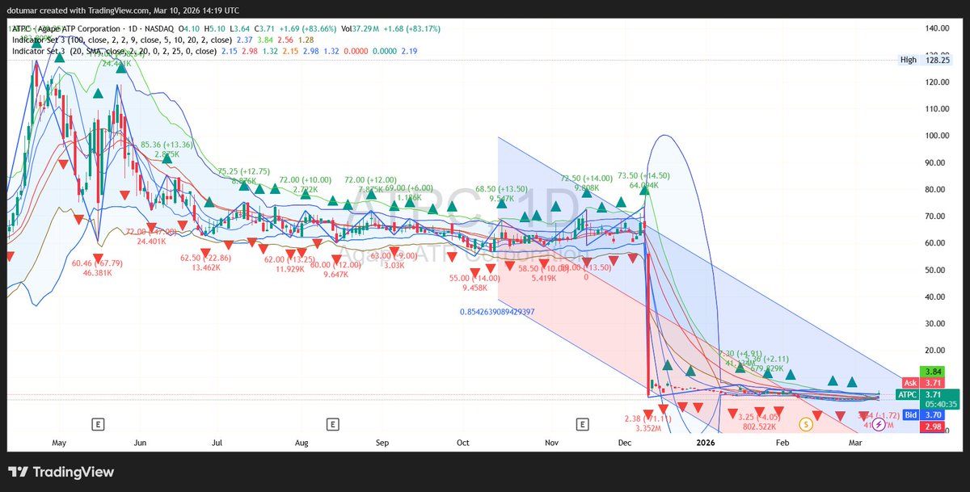
Task: Click the earnings 'E' marker below May
Action: [97, 423]
